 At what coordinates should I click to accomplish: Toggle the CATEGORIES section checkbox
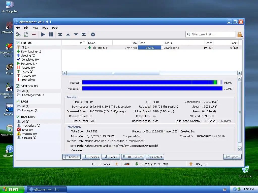point(18,86)
